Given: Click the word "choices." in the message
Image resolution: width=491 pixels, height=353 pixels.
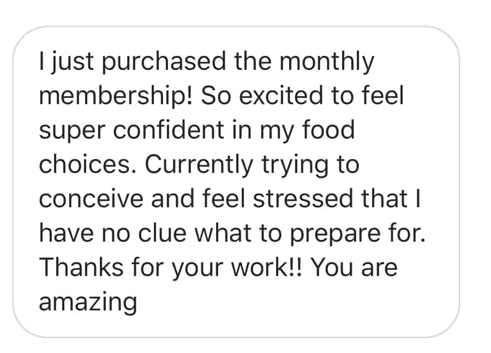Looking at the screenshot, I should (x=88, y=164).
